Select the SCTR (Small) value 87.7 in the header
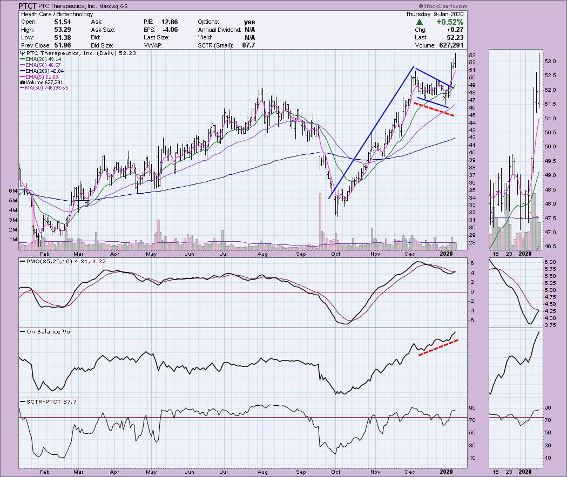 pyautogui.click(x=248, y=45)
